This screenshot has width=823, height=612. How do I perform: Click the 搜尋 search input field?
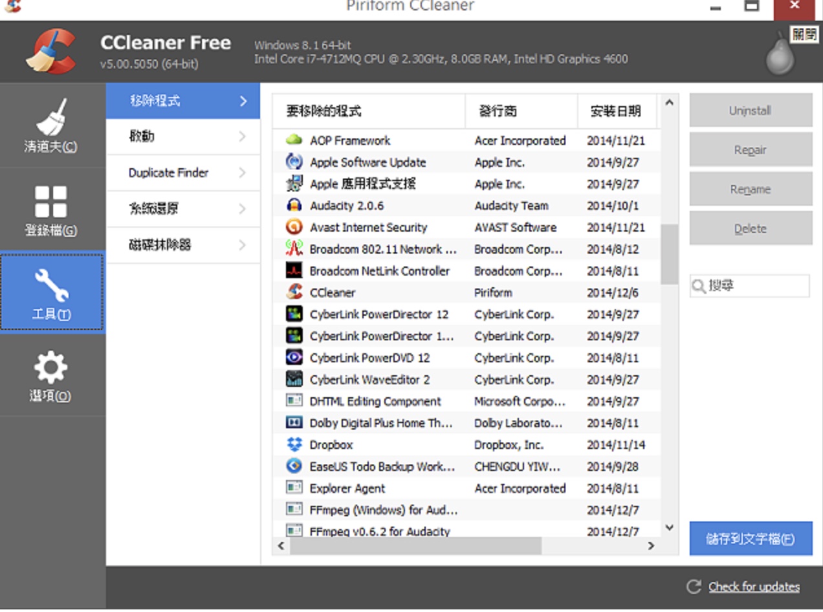pos(749,286)
